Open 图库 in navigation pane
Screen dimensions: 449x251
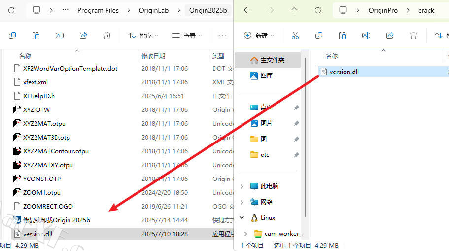point(268,75)
